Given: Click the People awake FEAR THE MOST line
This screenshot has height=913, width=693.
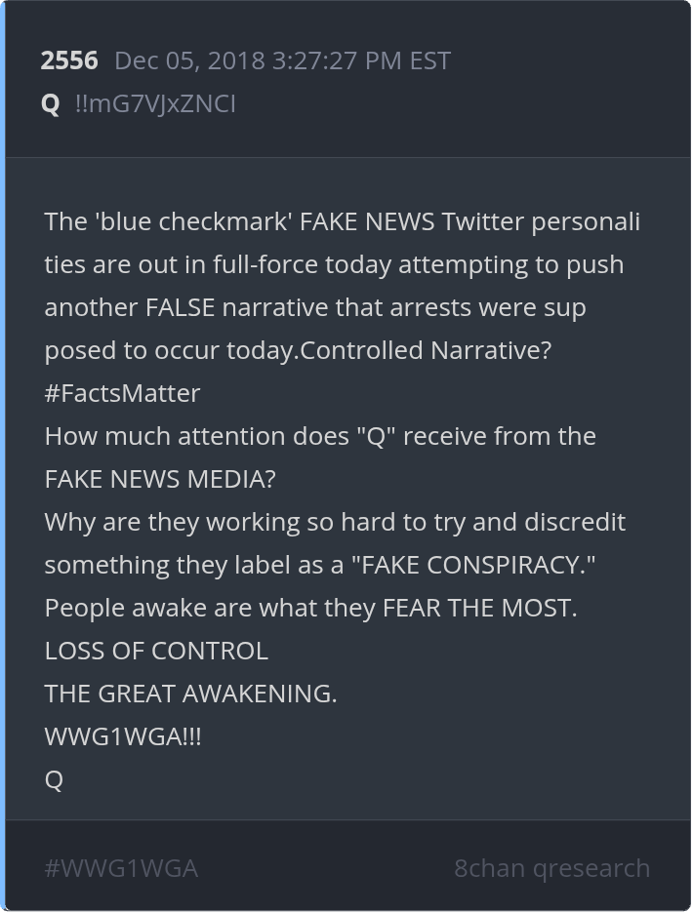Looking at the screenshot, I should coord(310,608).
